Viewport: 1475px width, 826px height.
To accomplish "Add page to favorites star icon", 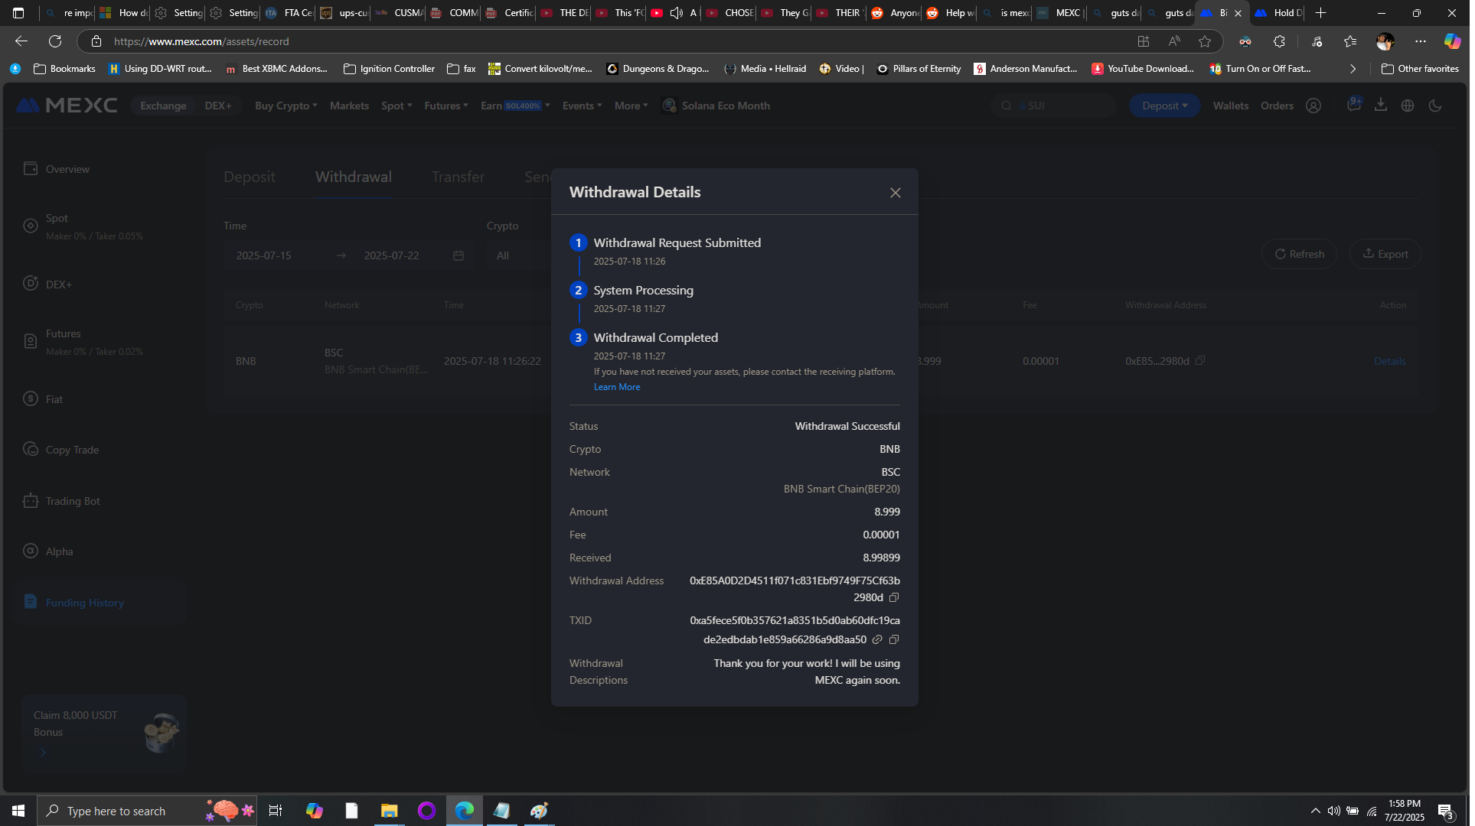I will pos(1205,41).
